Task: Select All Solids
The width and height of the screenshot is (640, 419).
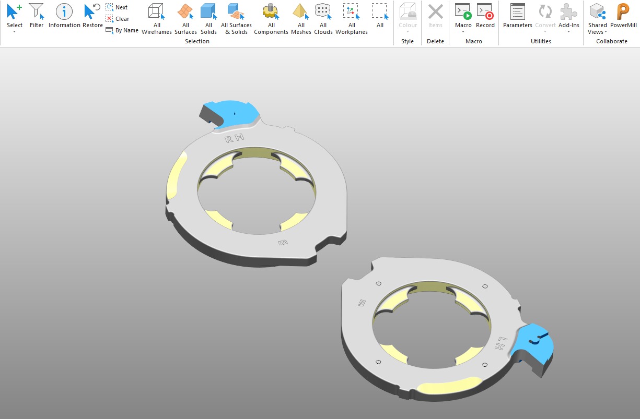Action: tap(208, 18)
